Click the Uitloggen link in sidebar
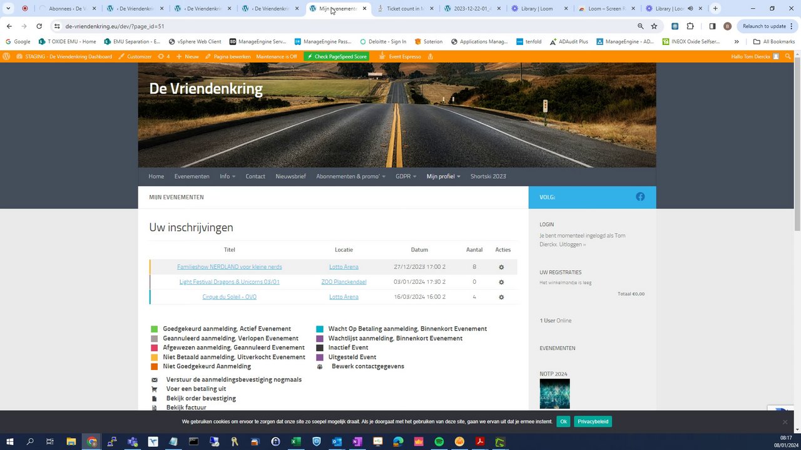801x450 pixels. click(x=573, y=244)
